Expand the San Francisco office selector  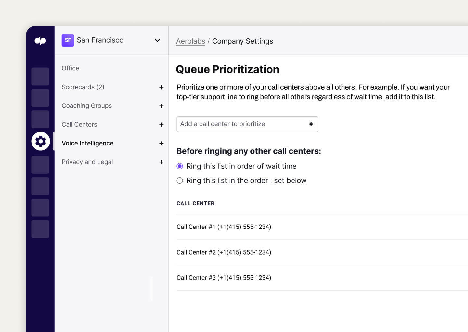pos(157,40)
